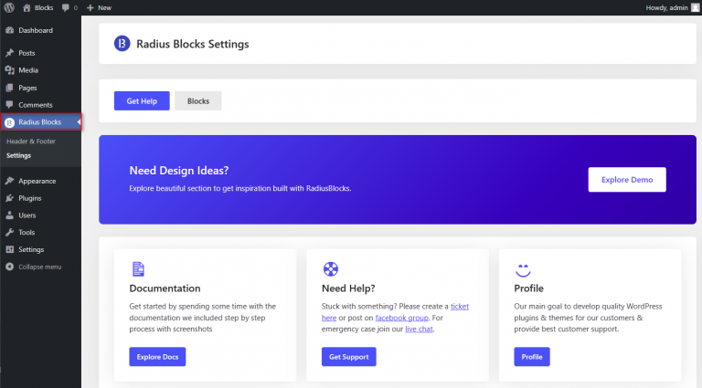Click the Get Support button

[349, 357]
